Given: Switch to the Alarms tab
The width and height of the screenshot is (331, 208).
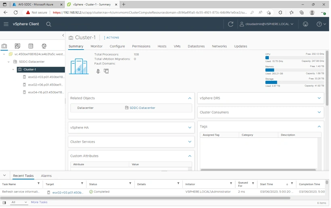Looking at the screenshot, I should (46, 176).
